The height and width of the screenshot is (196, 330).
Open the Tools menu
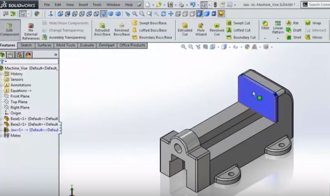click(97, 4)
